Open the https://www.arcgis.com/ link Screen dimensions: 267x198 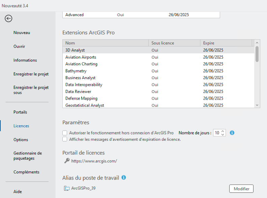pos(94,161)
